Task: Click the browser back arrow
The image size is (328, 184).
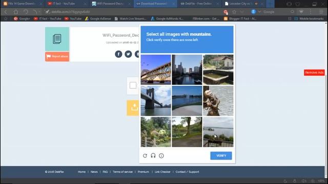Action: click(x=6, y=12)
